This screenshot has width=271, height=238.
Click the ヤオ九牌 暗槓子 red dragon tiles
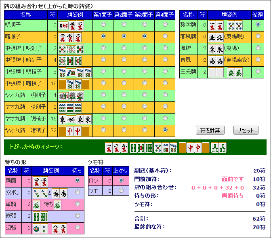(x=74, y=131)
